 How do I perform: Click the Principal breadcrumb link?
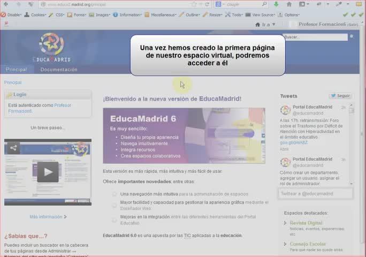[13, 82]
